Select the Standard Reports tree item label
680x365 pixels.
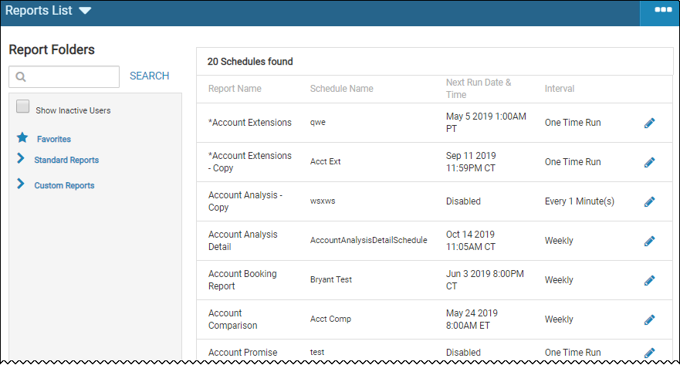(66, 160)
